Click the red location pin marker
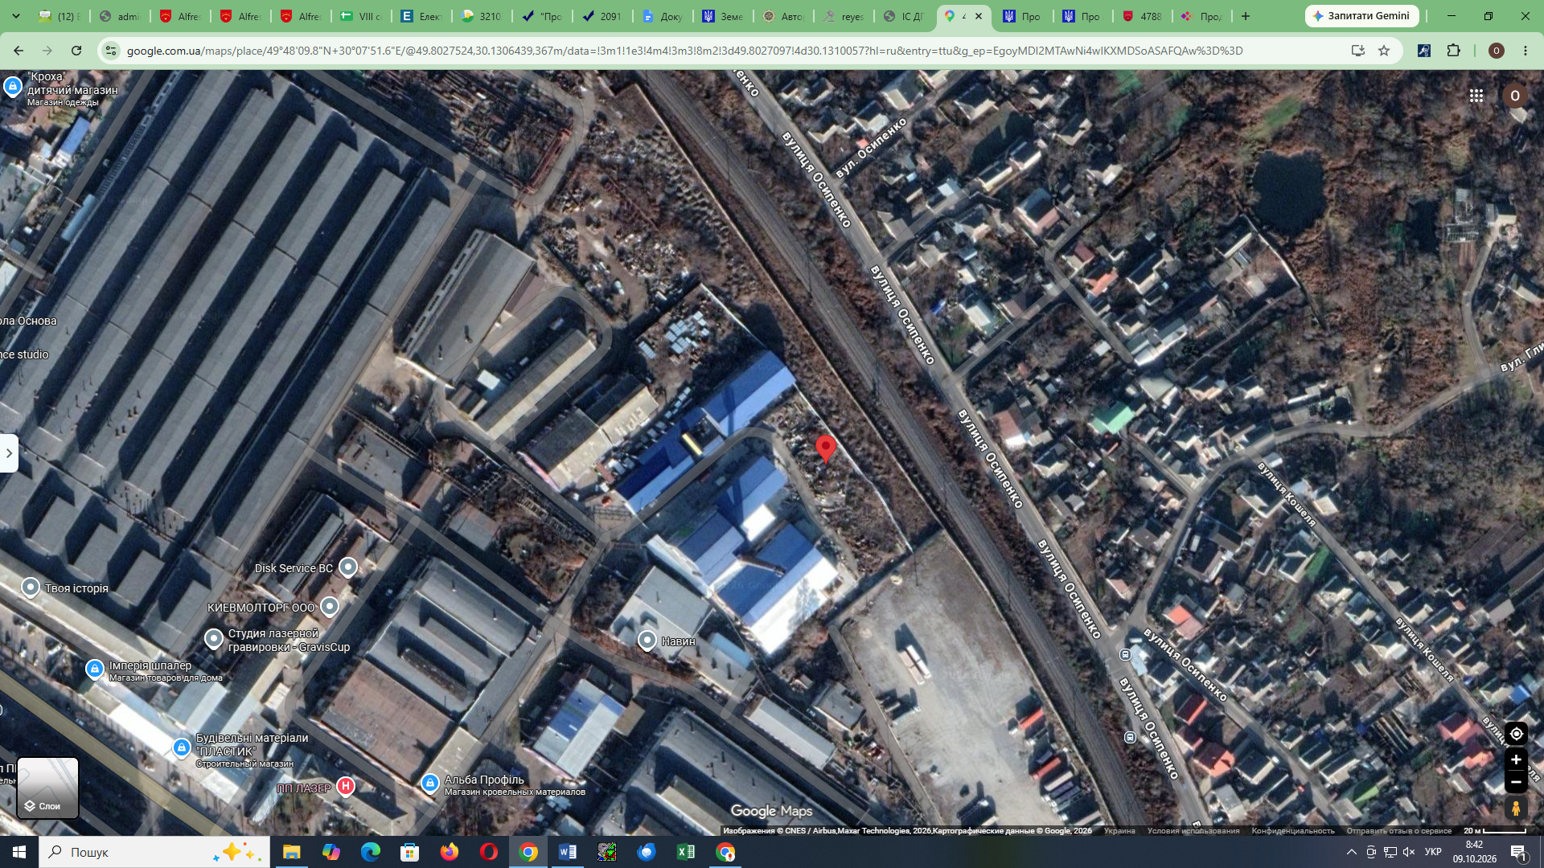This screenshot has width=1544, height=868. [x=825, y=448]
